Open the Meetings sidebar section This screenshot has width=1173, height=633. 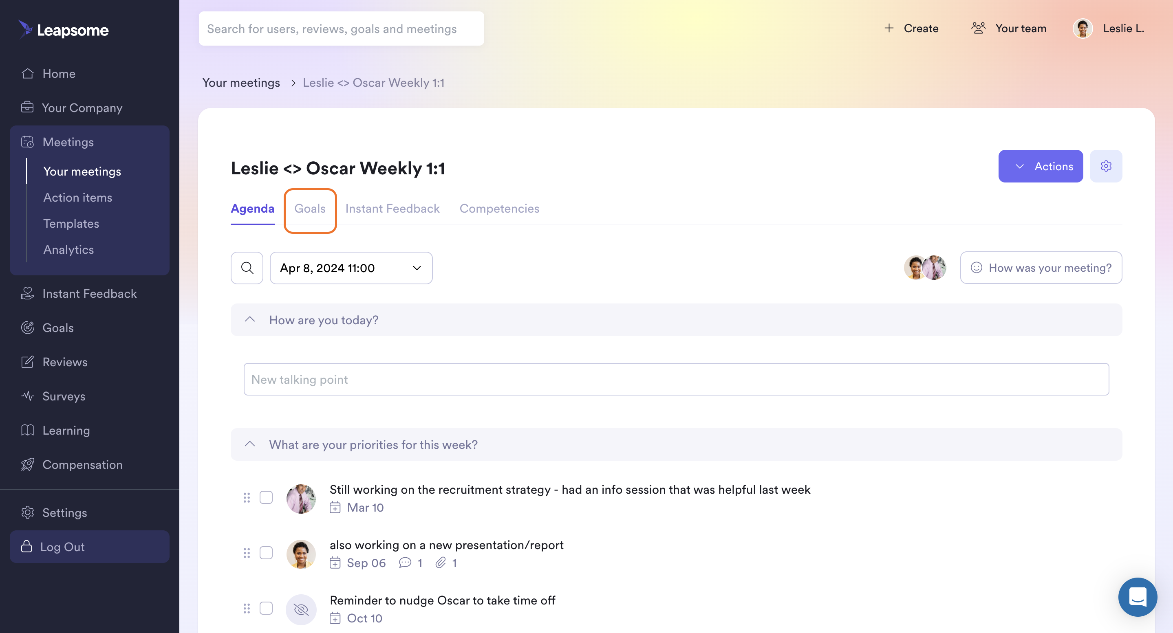(57, 142)
